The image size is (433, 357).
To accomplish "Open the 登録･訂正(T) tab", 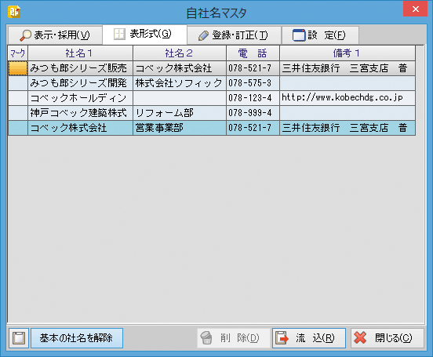I will [234, 35].
